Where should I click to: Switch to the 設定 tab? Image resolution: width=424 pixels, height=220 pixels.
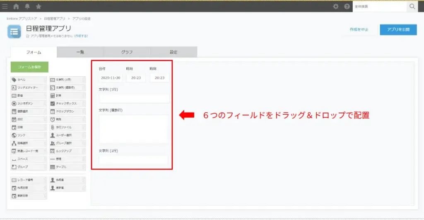pyautogui.click(x=173, y=52)
